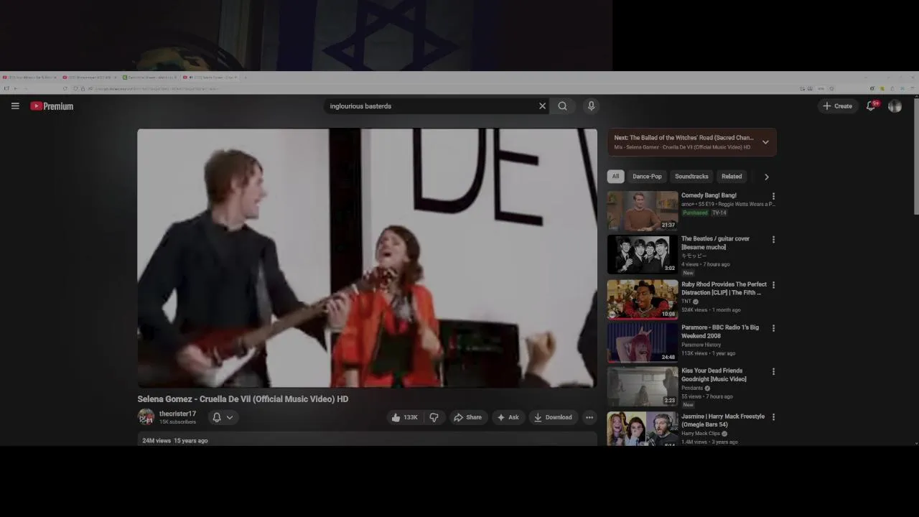Open the notifications bell in header
This screenshot has height=517, width=919.
pyautogui.click(x=871, y=106)
